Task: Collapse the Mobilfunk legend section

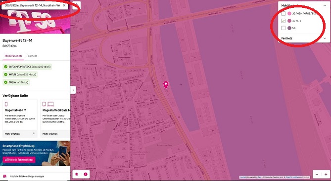Action: click(325, 5)
